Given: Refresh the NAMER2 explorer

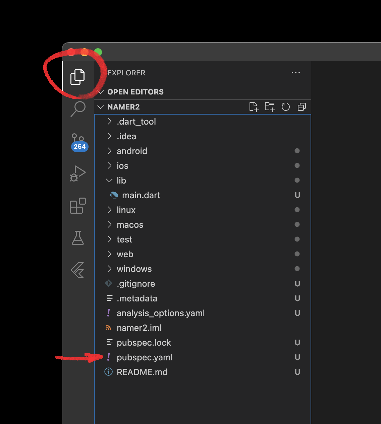Looking at the screenshot, I should click(285, 107).
